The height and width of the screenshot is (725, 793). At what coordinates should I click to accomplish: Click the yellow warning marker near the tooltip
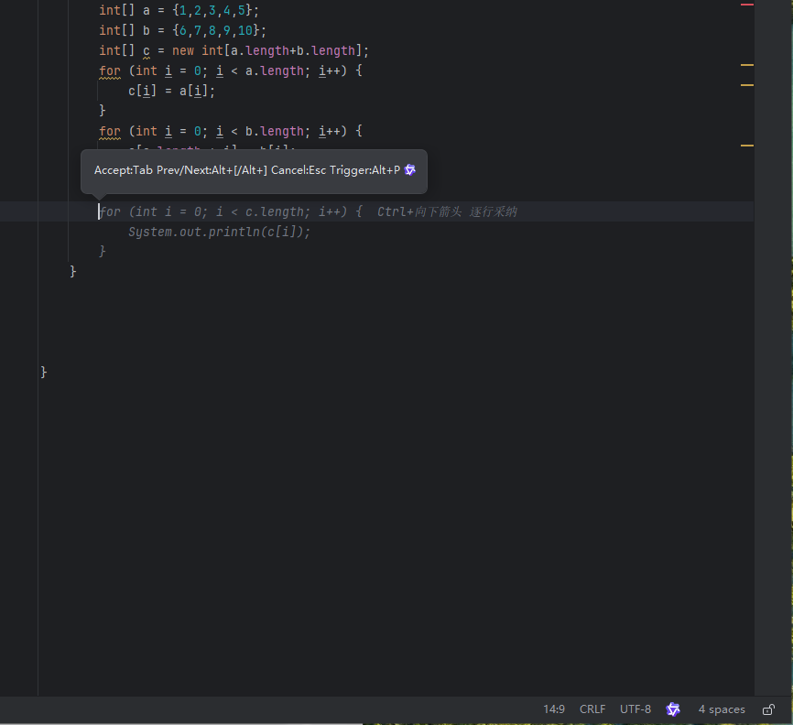[747, 146]
